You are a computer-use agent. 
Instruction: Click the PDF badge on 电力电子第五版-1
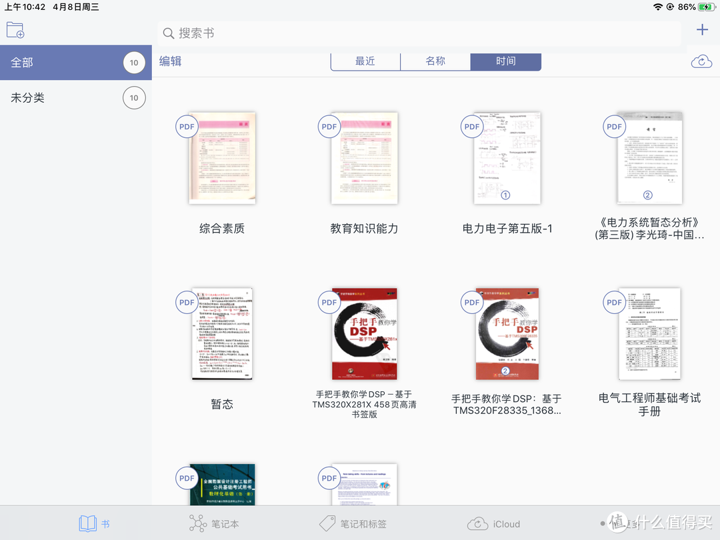click(472, 127)
